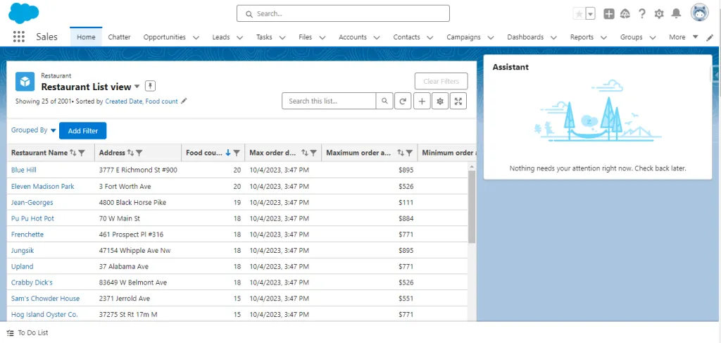Open the Guidance Center cloud icon
The image size is (721, 343).
625,14
